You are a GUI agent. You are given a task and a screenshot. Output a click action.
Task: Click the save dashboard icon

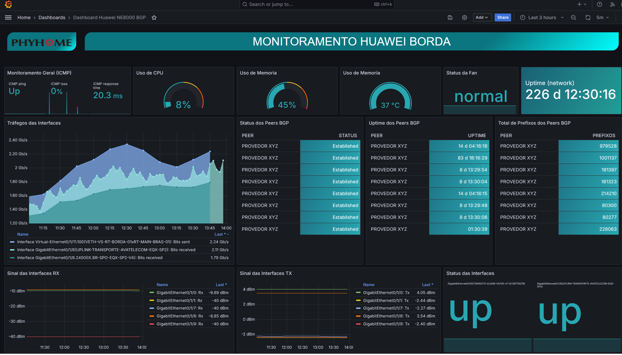450,17
